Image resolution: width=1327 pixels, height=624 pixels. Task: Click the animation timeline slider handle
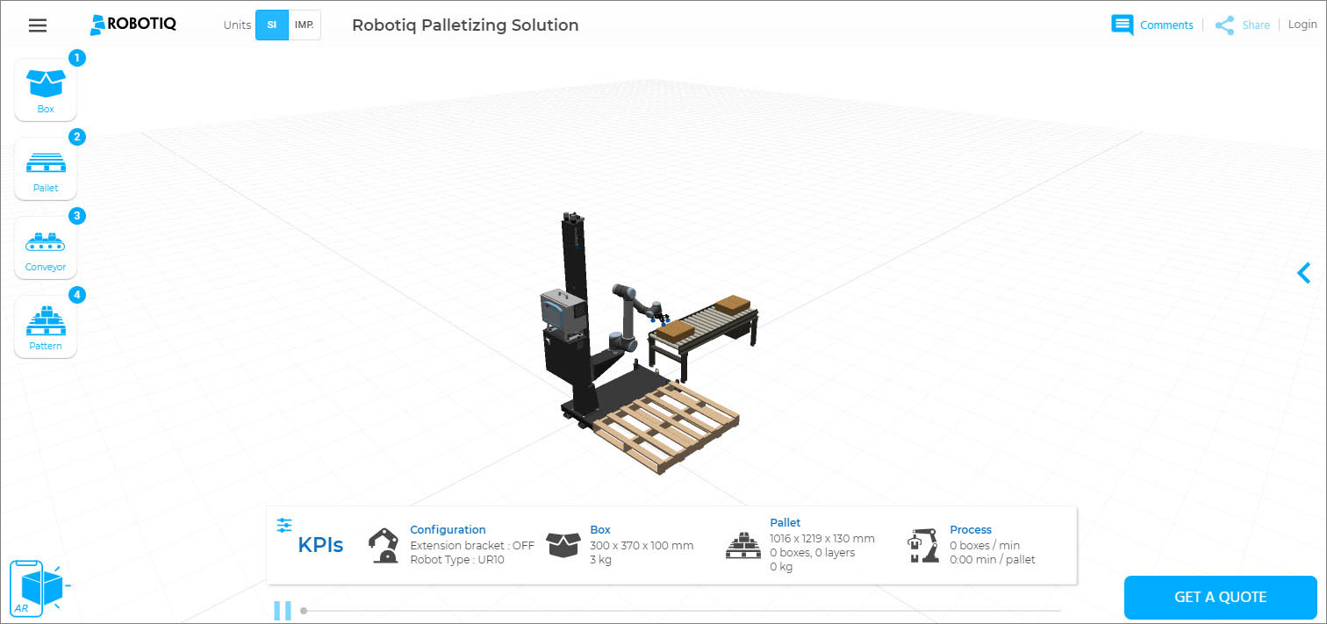pyautogui.click(x=304, y=610)
